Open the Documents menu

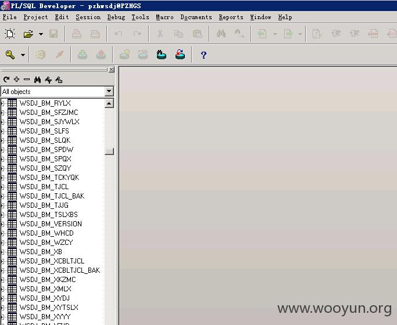196,17
